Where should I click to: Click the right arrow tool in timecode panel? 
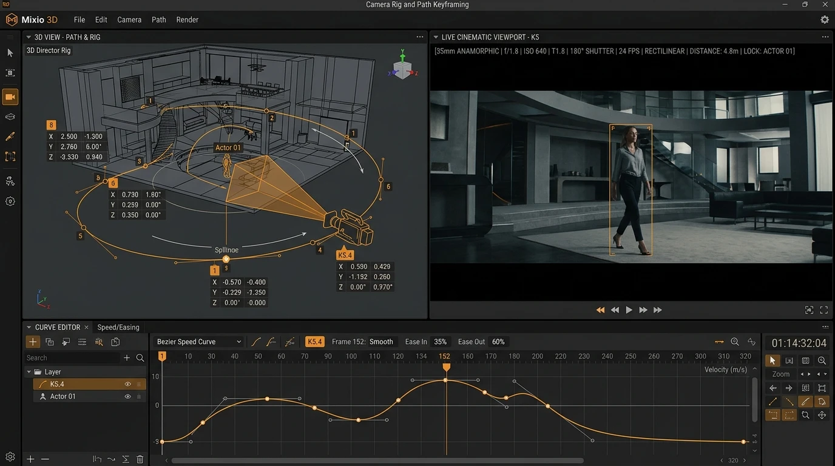click(789, 388)
